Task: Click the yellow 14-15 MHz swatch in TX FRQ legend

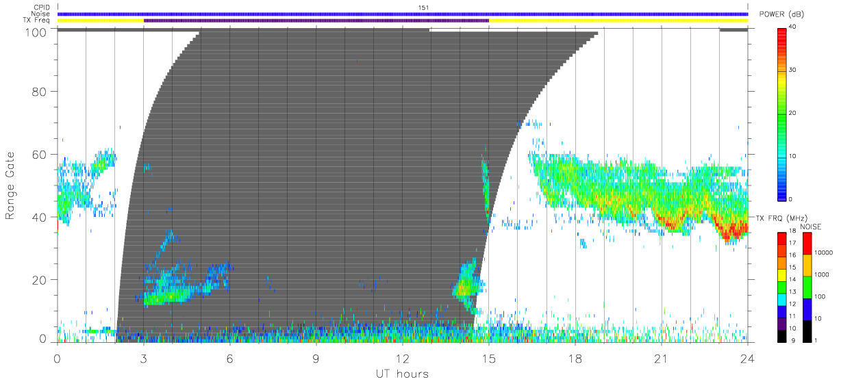Action: [782, 274]
